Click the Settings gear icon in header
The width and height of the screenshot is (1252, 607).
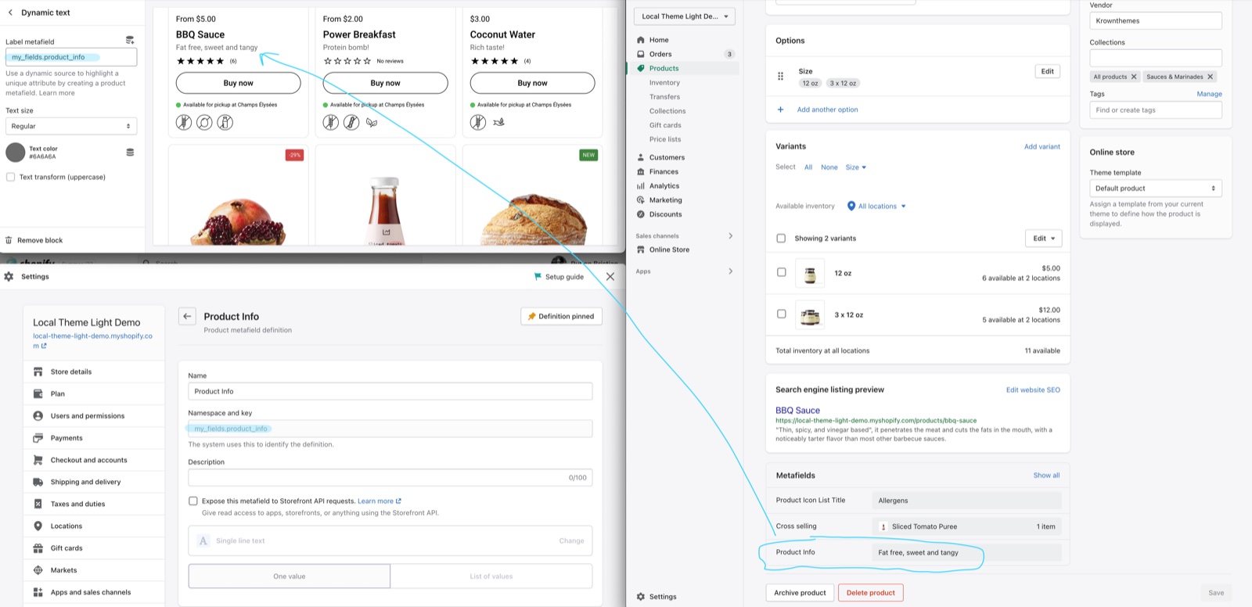coord(9,276)
